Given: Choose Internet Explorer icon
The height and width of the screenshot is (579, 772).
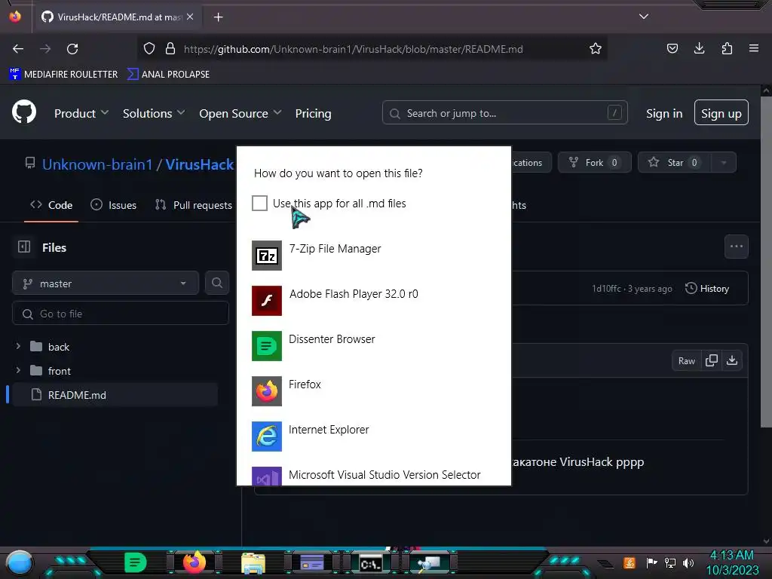Looking at the screenshot, I should pyautogui.click(x=266, y=437).
